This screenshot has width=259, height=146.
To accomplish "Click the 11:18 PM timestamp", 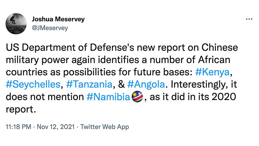I will (x=18, y=127).
